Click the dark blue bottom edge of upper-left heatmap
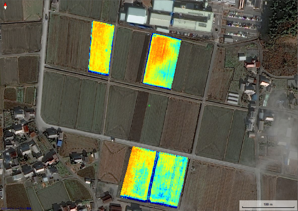The height and width of the screenshot is (211, 298). (98, 73)
